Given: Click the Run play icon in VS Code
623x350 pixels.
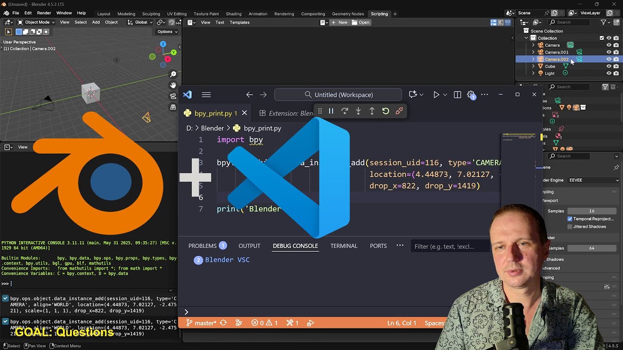Looking at the screenshot, I should coord(436,95).
